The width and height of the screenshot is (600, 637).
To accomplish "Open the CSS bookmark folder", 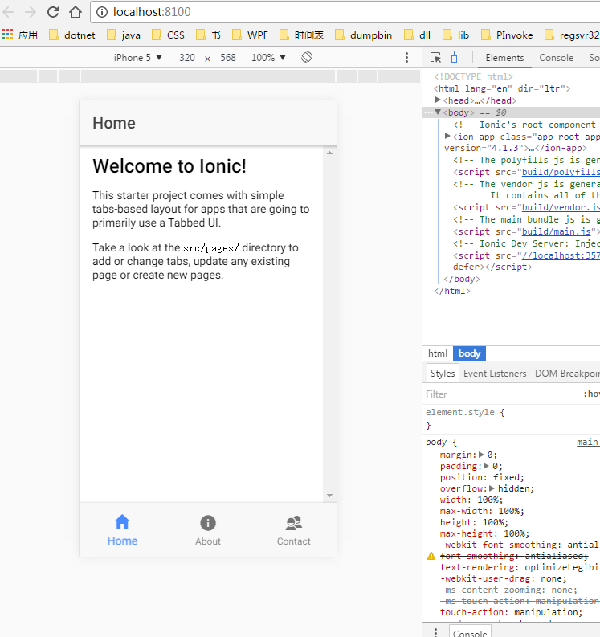I will (168, 35).
